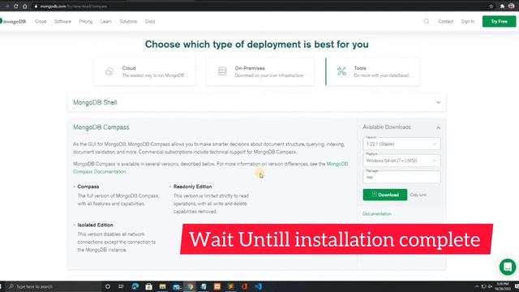Open the Platform dropdown Windows 64-bit
The width and height of the screenshot is (519, 292).
tap(401, 161)
